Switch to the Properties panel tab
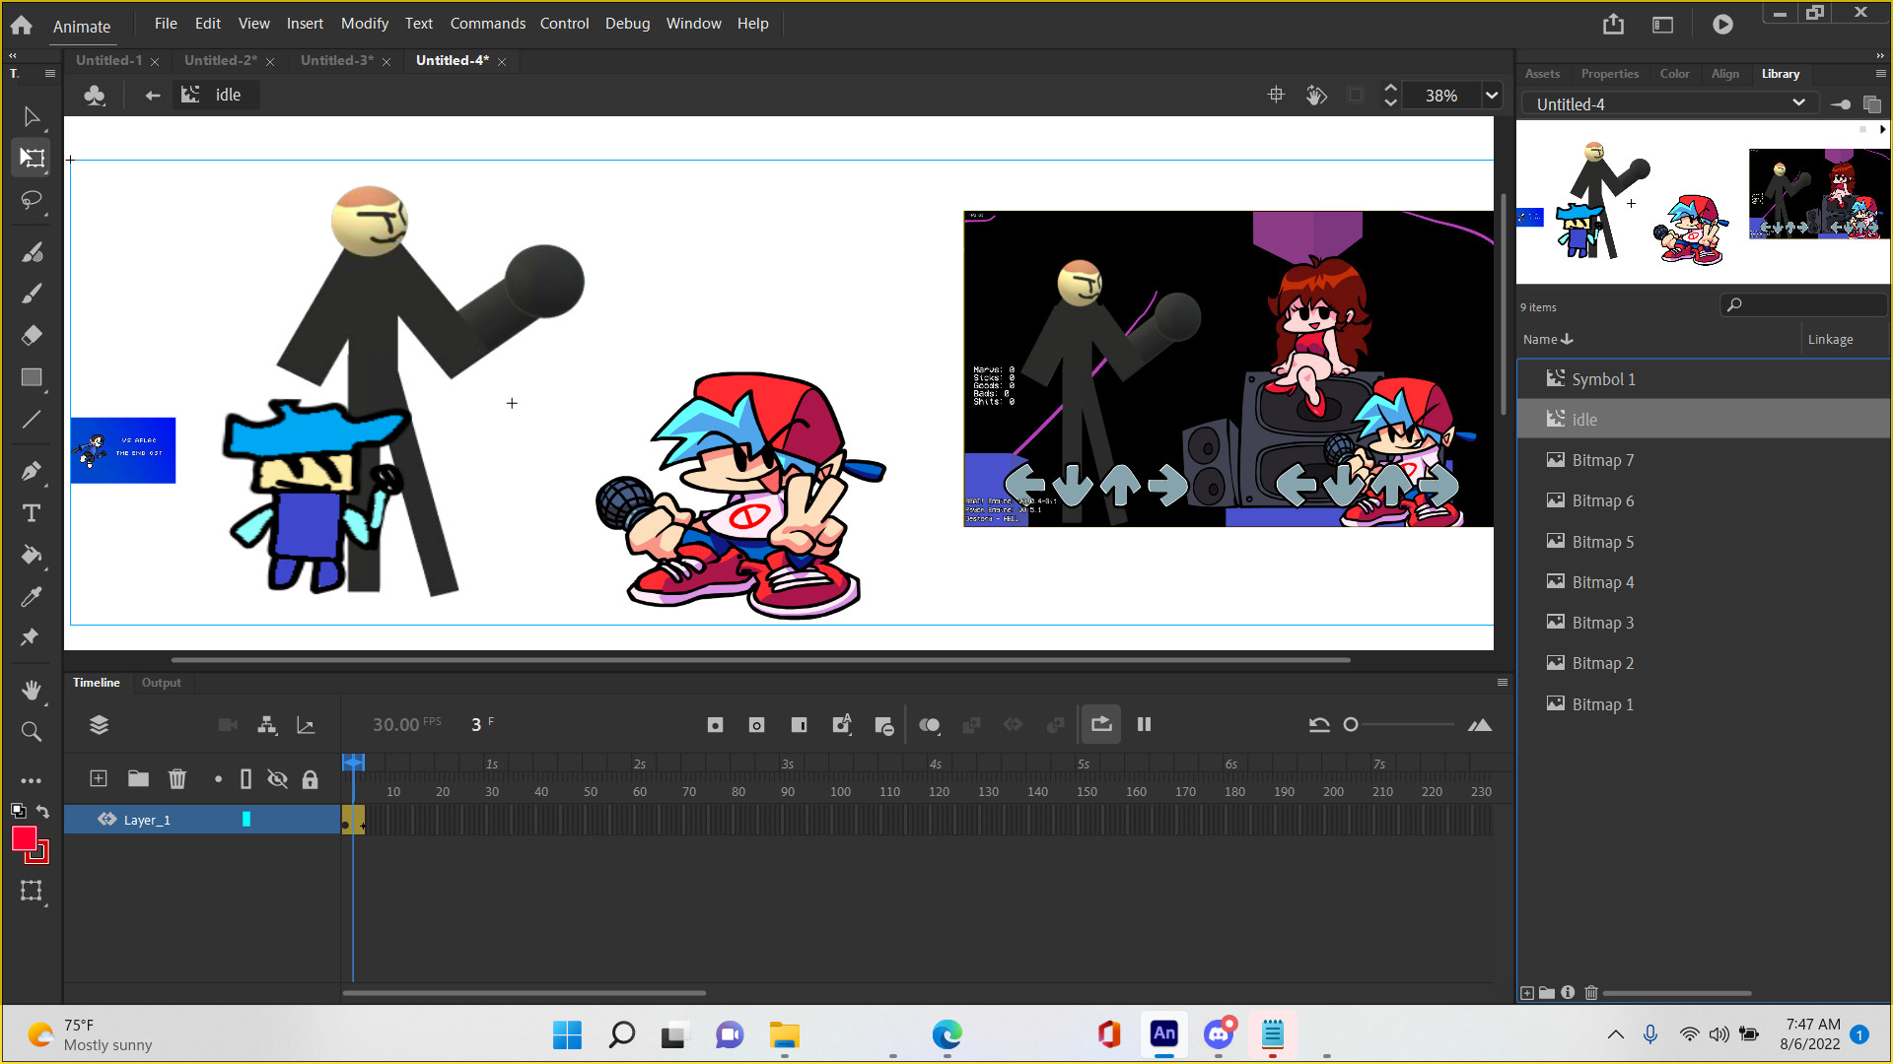The image size is (1893, 1064). click(1609, 74)
